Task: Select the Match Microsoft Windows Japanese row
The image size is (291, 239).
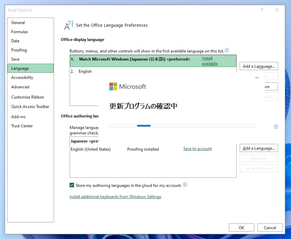Action: pos(153,61)
